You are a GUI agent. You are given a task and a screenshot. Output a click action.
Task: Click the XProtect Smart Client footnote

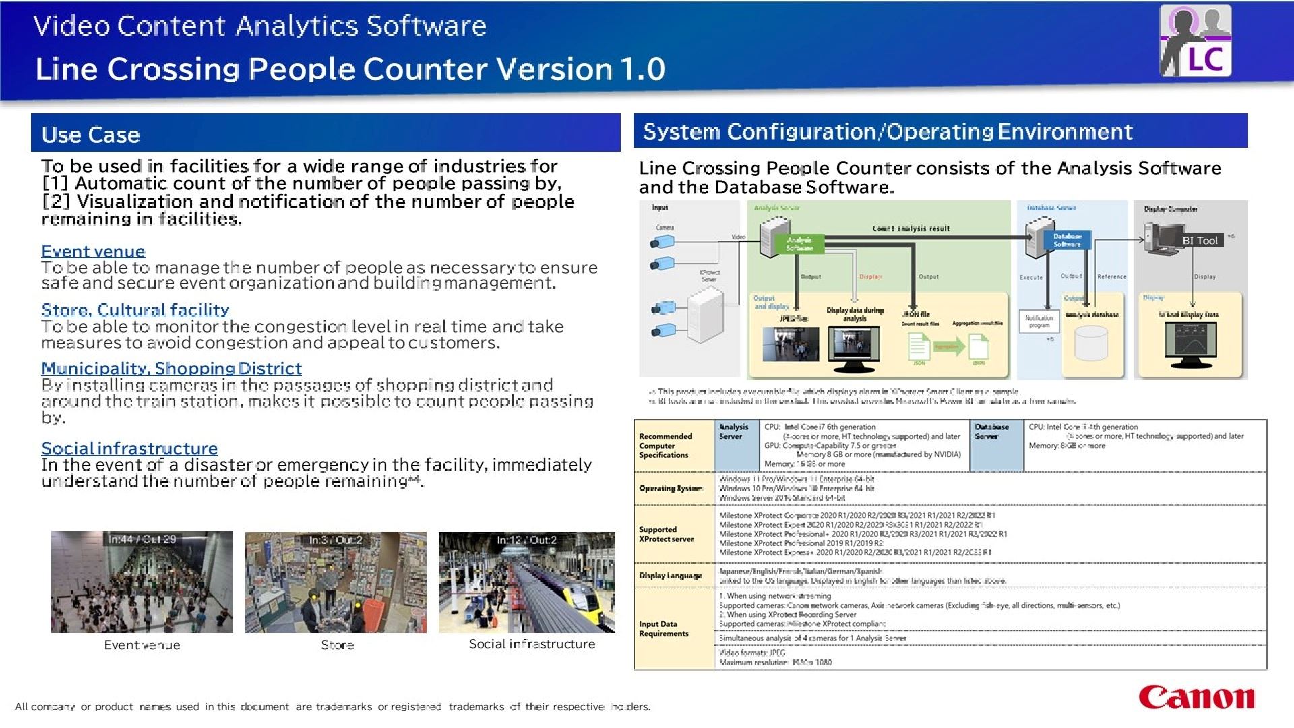coord(834,392)
